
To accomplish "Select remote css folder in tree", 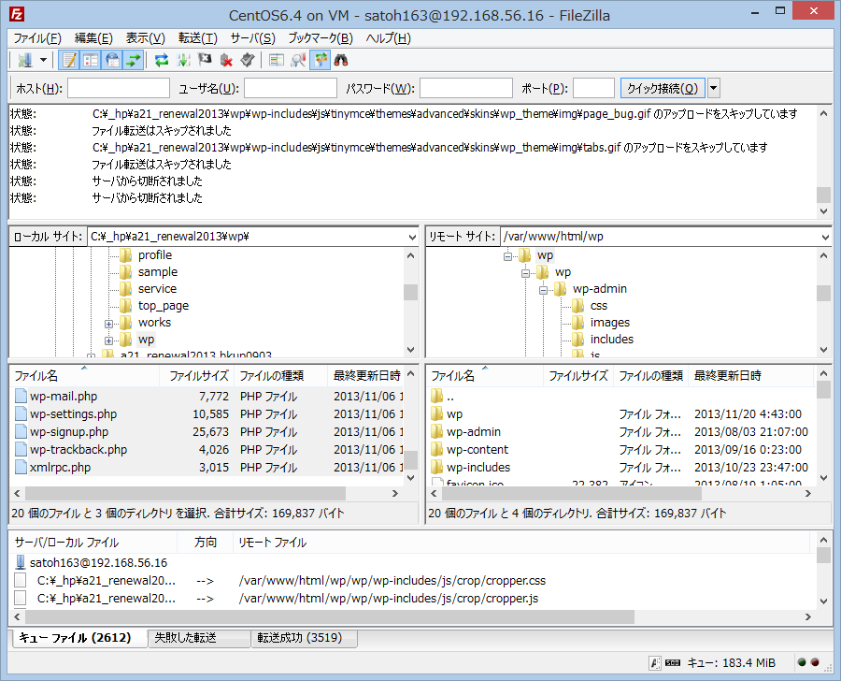I will [599, 306].
